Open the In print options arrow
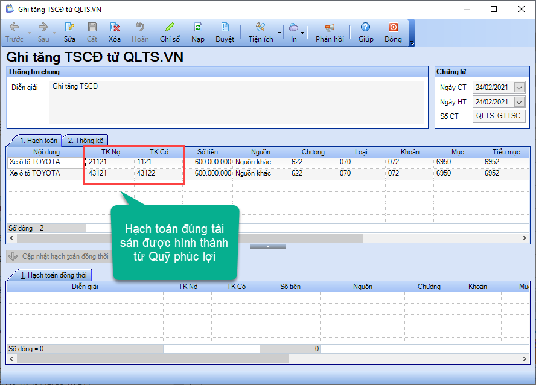Screen dimensions: 536x385 tap(302, 33)
